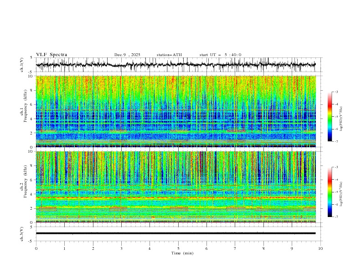361x279 pixels.
Task: Select the ch.2 colorbar "log(PSD)(V²/Hz)" label
Action: coord(341,194)
